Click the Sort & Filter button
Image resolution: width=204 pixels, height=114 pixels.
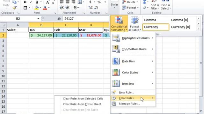click(x=155, y=5)
